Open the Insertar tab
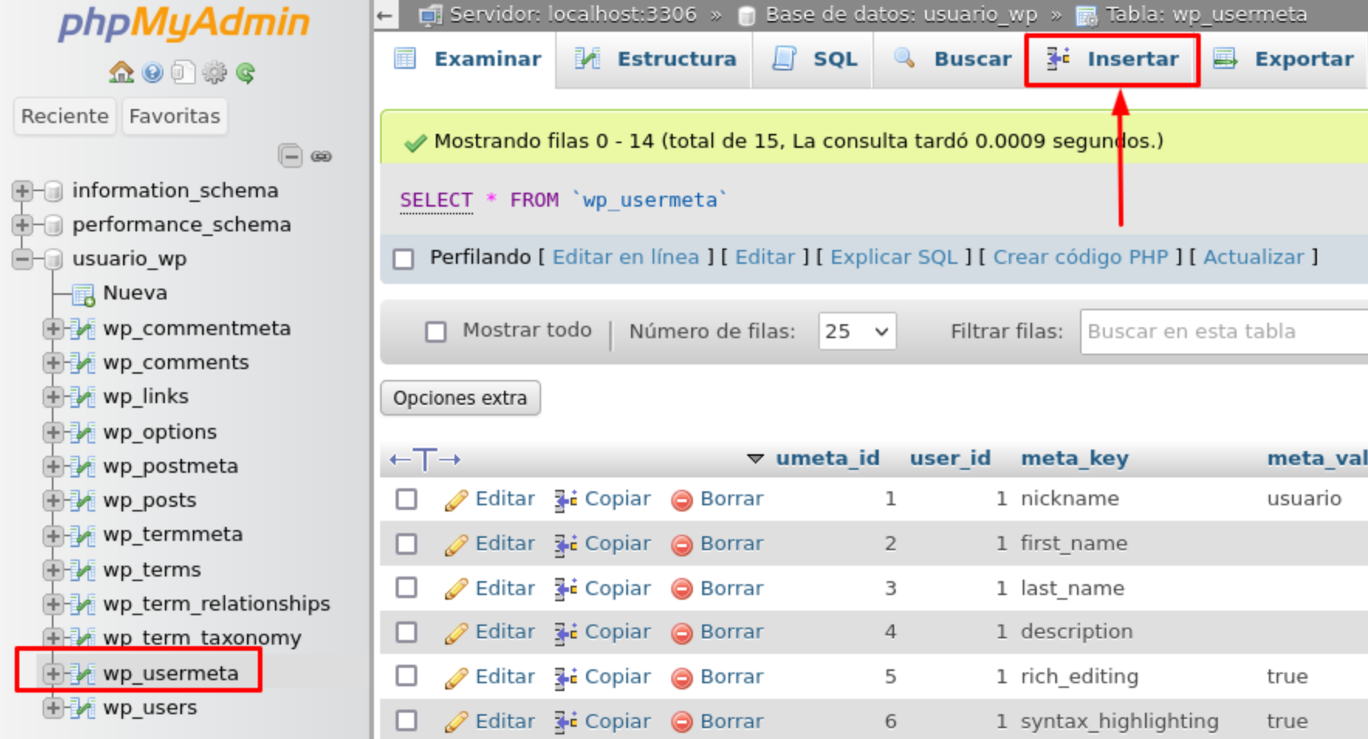This screenshot has width=1368, height=739. point(1113,59)
